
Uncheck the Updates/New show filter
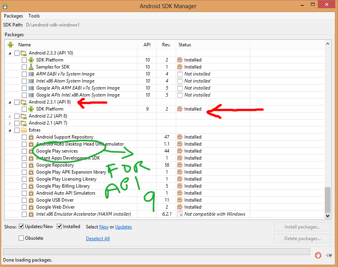coord(21,227)
